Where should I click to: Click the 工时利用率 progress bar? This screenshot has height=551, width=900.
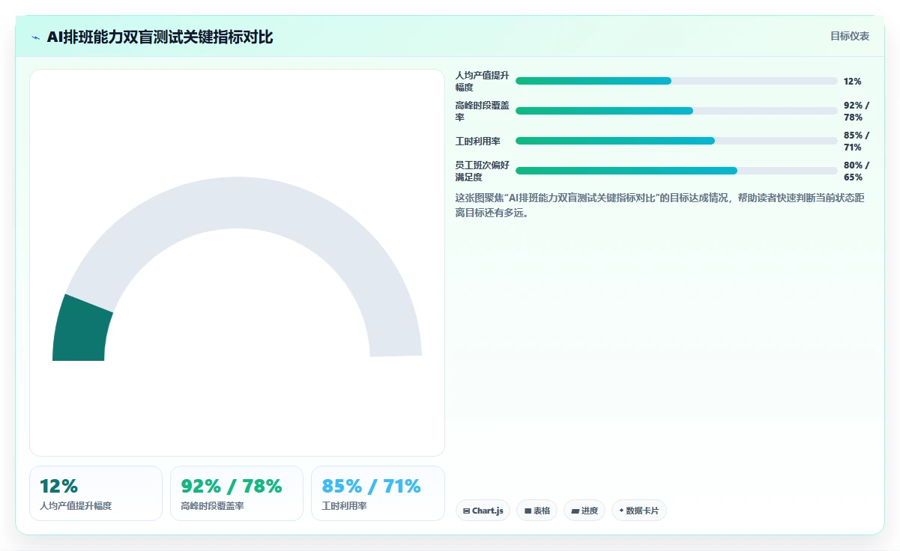[x=677, y=141]
